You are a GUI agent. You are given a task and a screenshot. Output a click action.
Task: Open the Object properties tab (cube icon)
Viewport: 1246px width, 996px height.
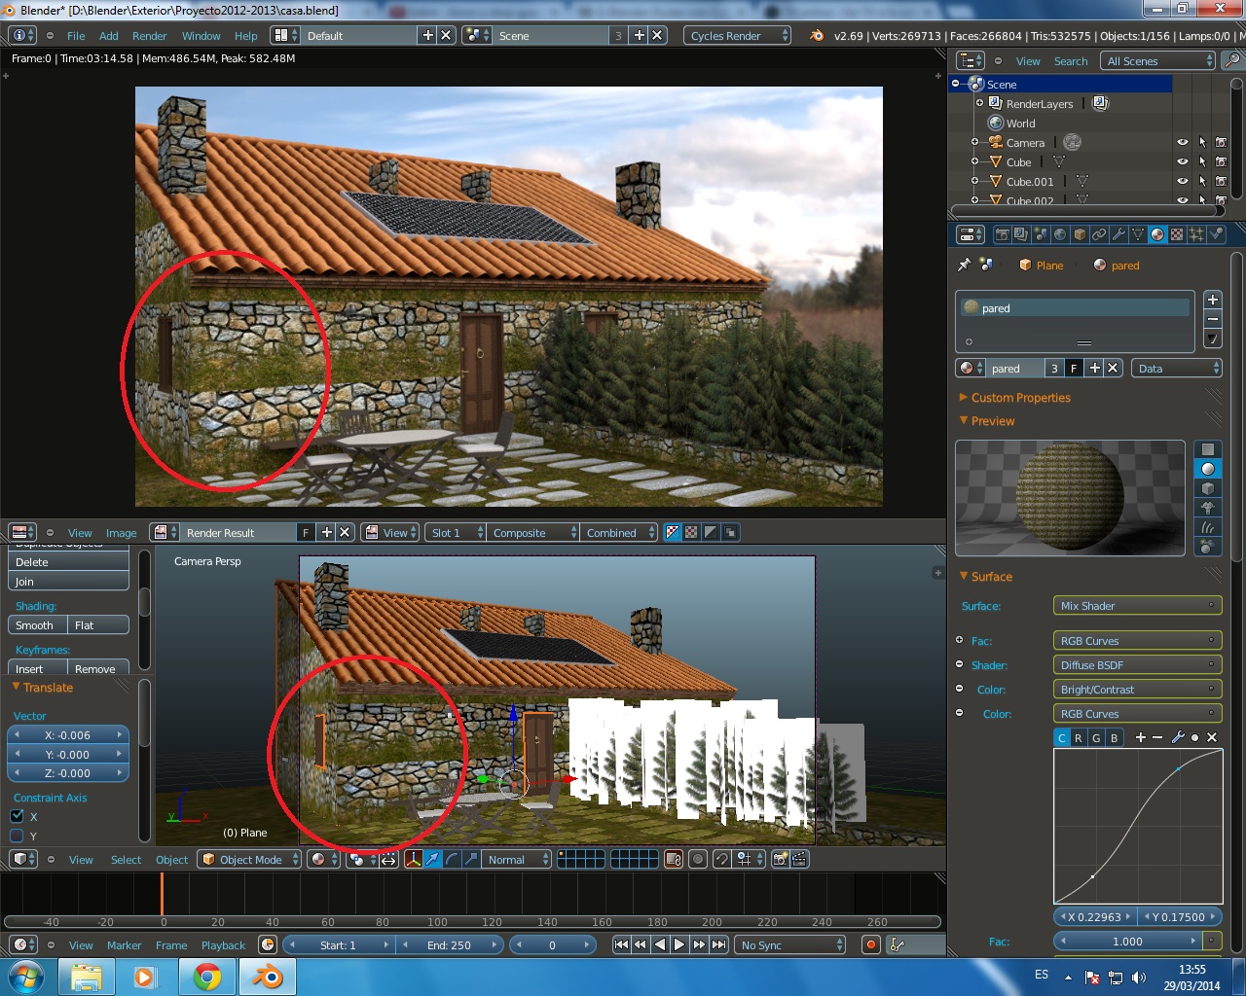1080,234
